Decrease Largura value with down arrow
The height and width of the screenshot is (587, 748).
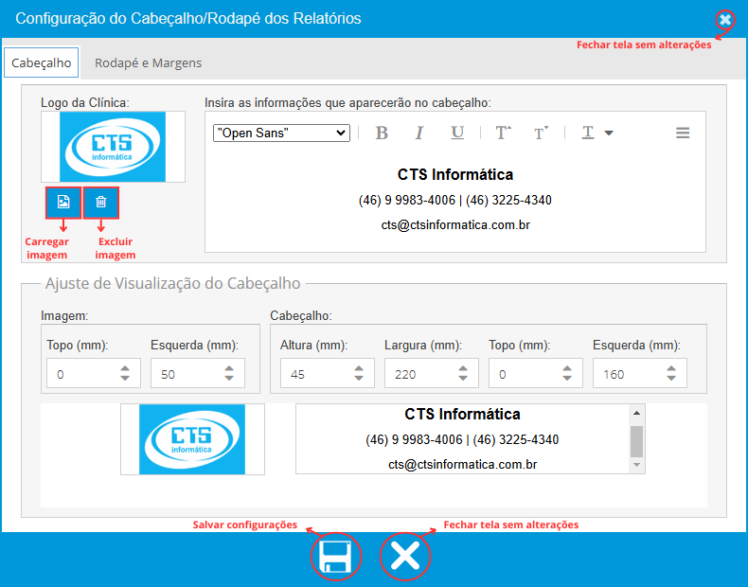click(x=463, y=378)
